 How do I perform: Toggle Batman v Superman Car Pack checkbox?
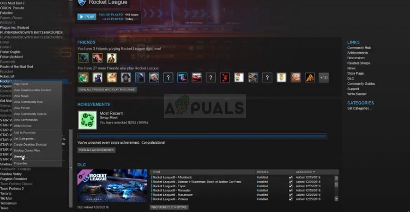[291, 182]
